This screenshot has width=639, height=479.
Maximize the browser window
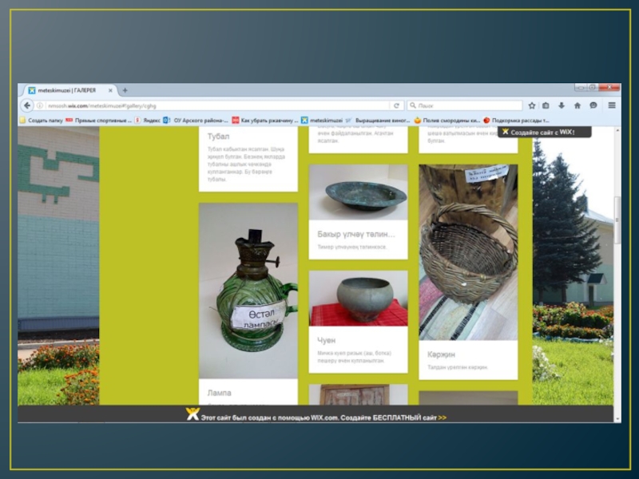tap(593, 87)
